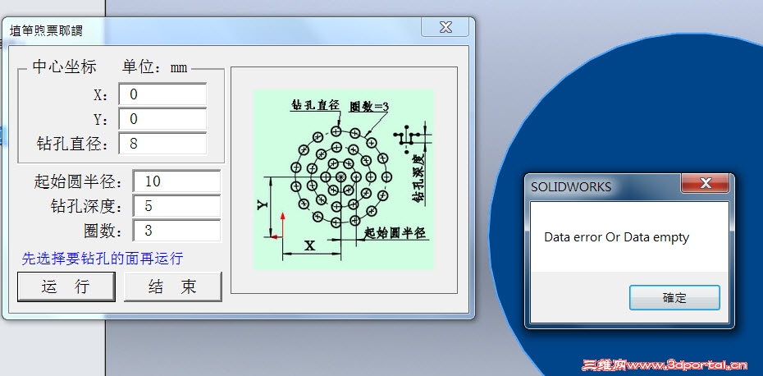Click the 'Data error Or Data empty' message
The image size is (763, 376).
616,237
